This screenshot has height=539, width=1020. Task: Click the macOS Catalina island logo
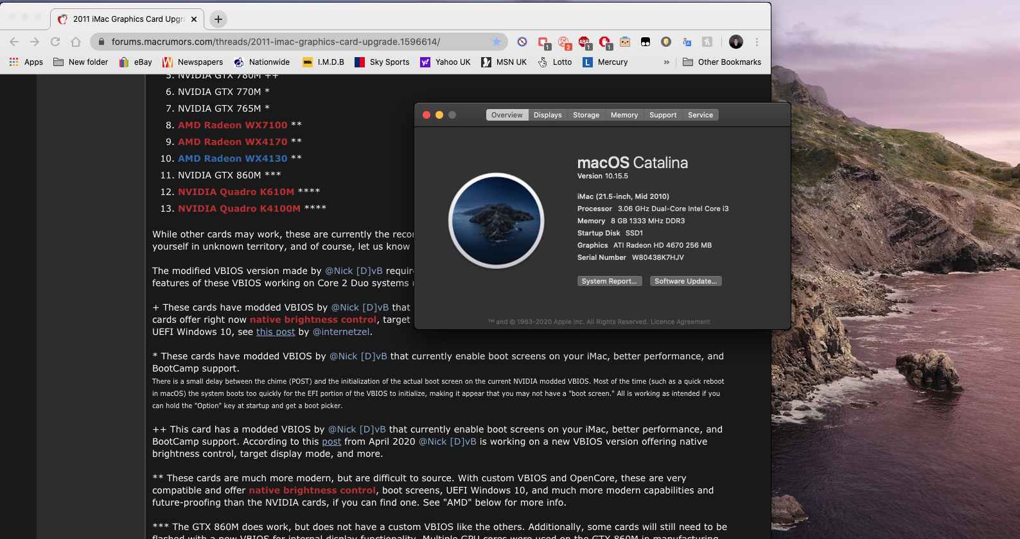pyautogui.click(x=497, y=221)
